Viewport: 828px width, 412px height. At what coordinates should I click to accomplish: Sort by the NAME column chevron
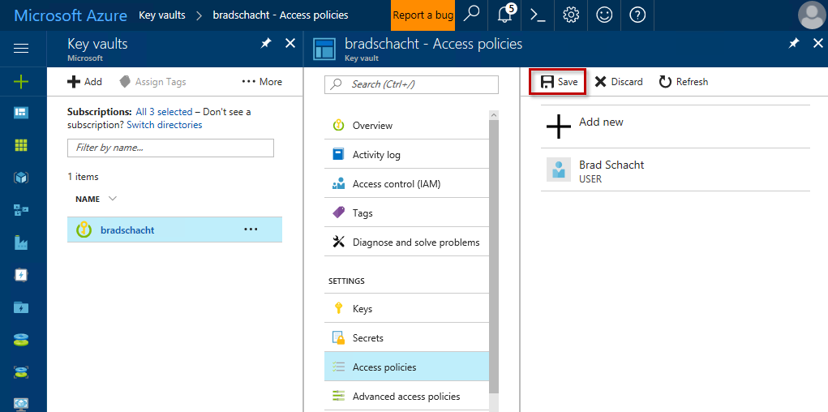click(113, 199)
